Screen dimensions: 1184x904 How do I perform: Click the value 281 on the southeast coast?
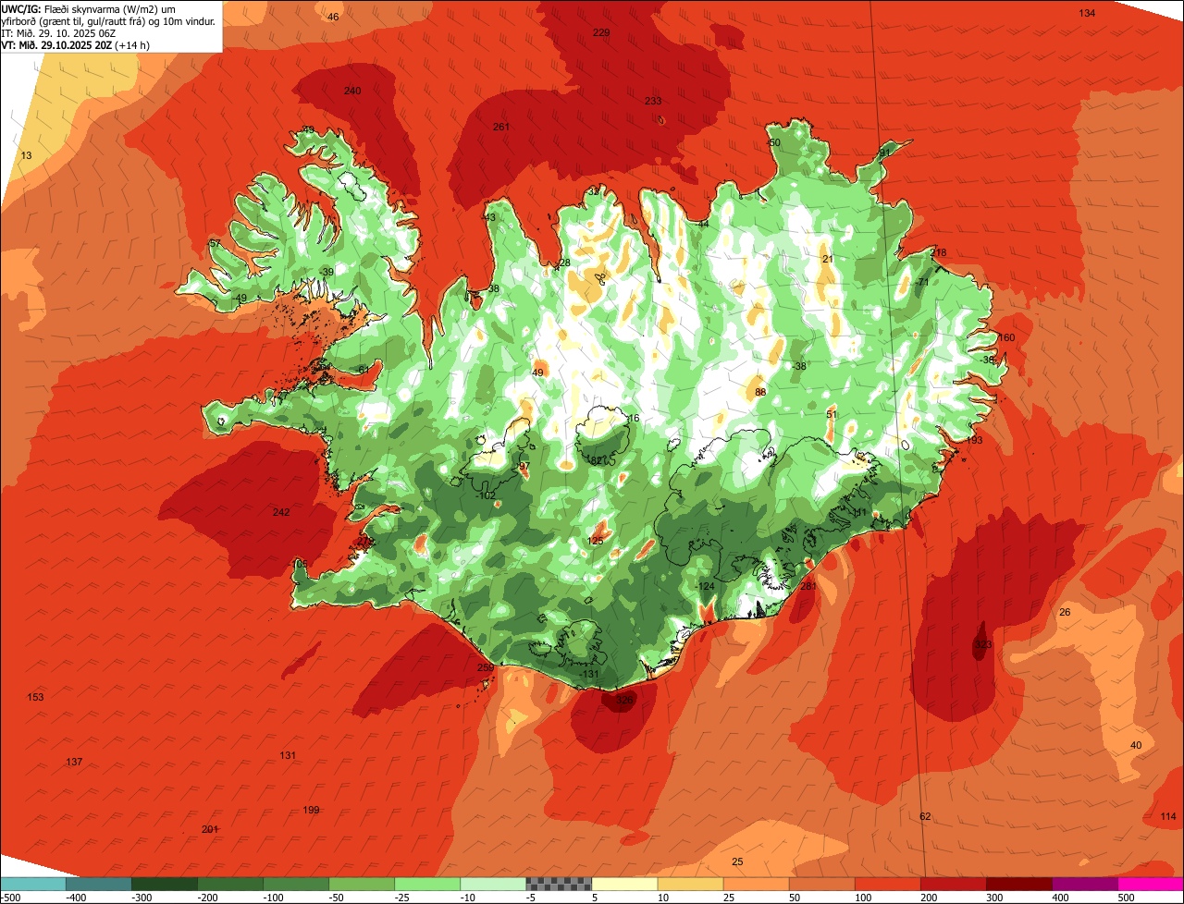click(808, 586)
